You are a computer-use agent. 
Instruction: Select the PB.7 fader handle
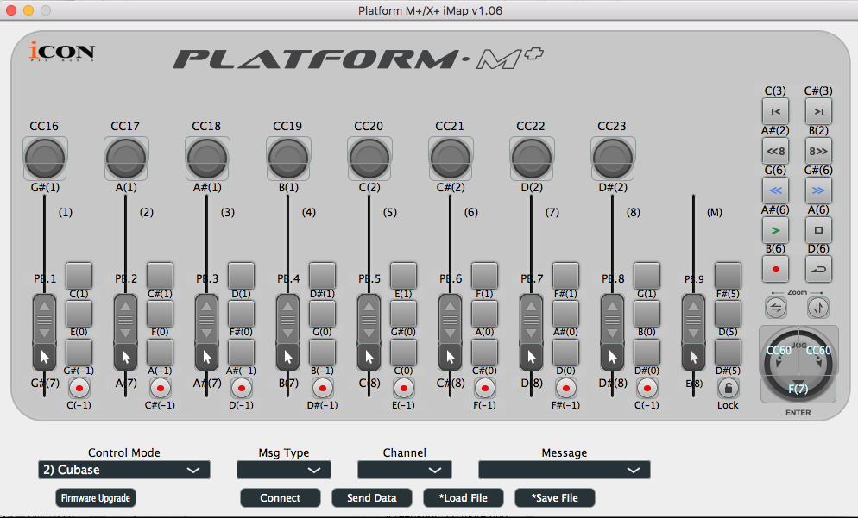pyautogui.click(x=532, y=332)
